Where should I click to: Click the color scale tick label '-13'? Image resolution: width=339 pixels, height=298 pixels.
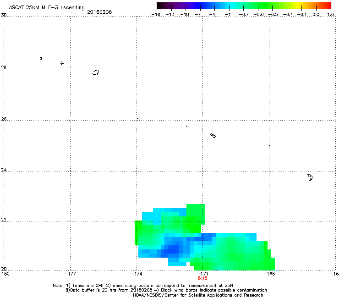point(170,15)
